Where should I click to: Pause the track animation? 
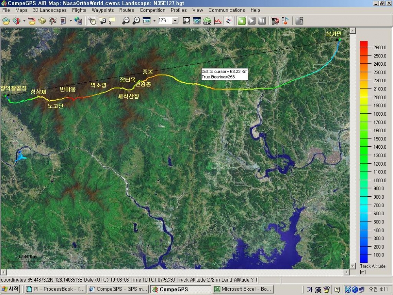point(262,20)
